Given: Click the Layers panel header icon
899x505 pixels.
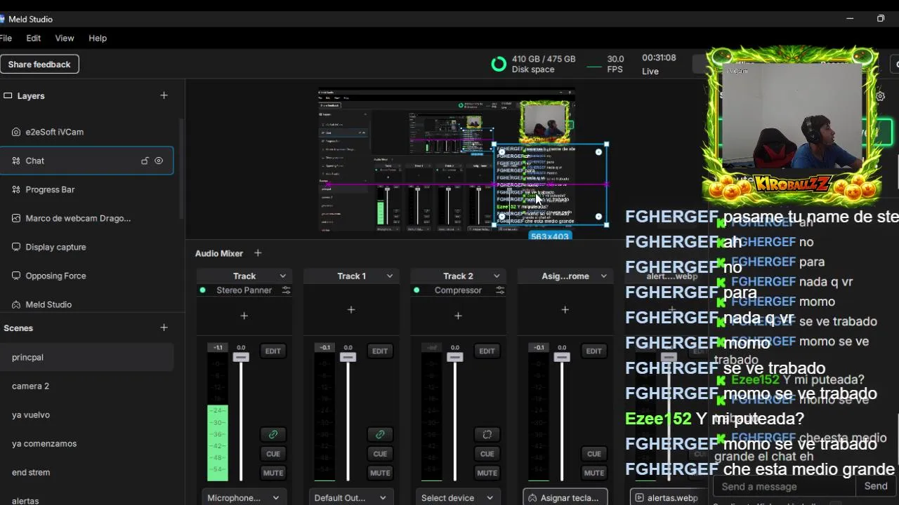Looking at the screenshot, I should (x=8, y=95).
